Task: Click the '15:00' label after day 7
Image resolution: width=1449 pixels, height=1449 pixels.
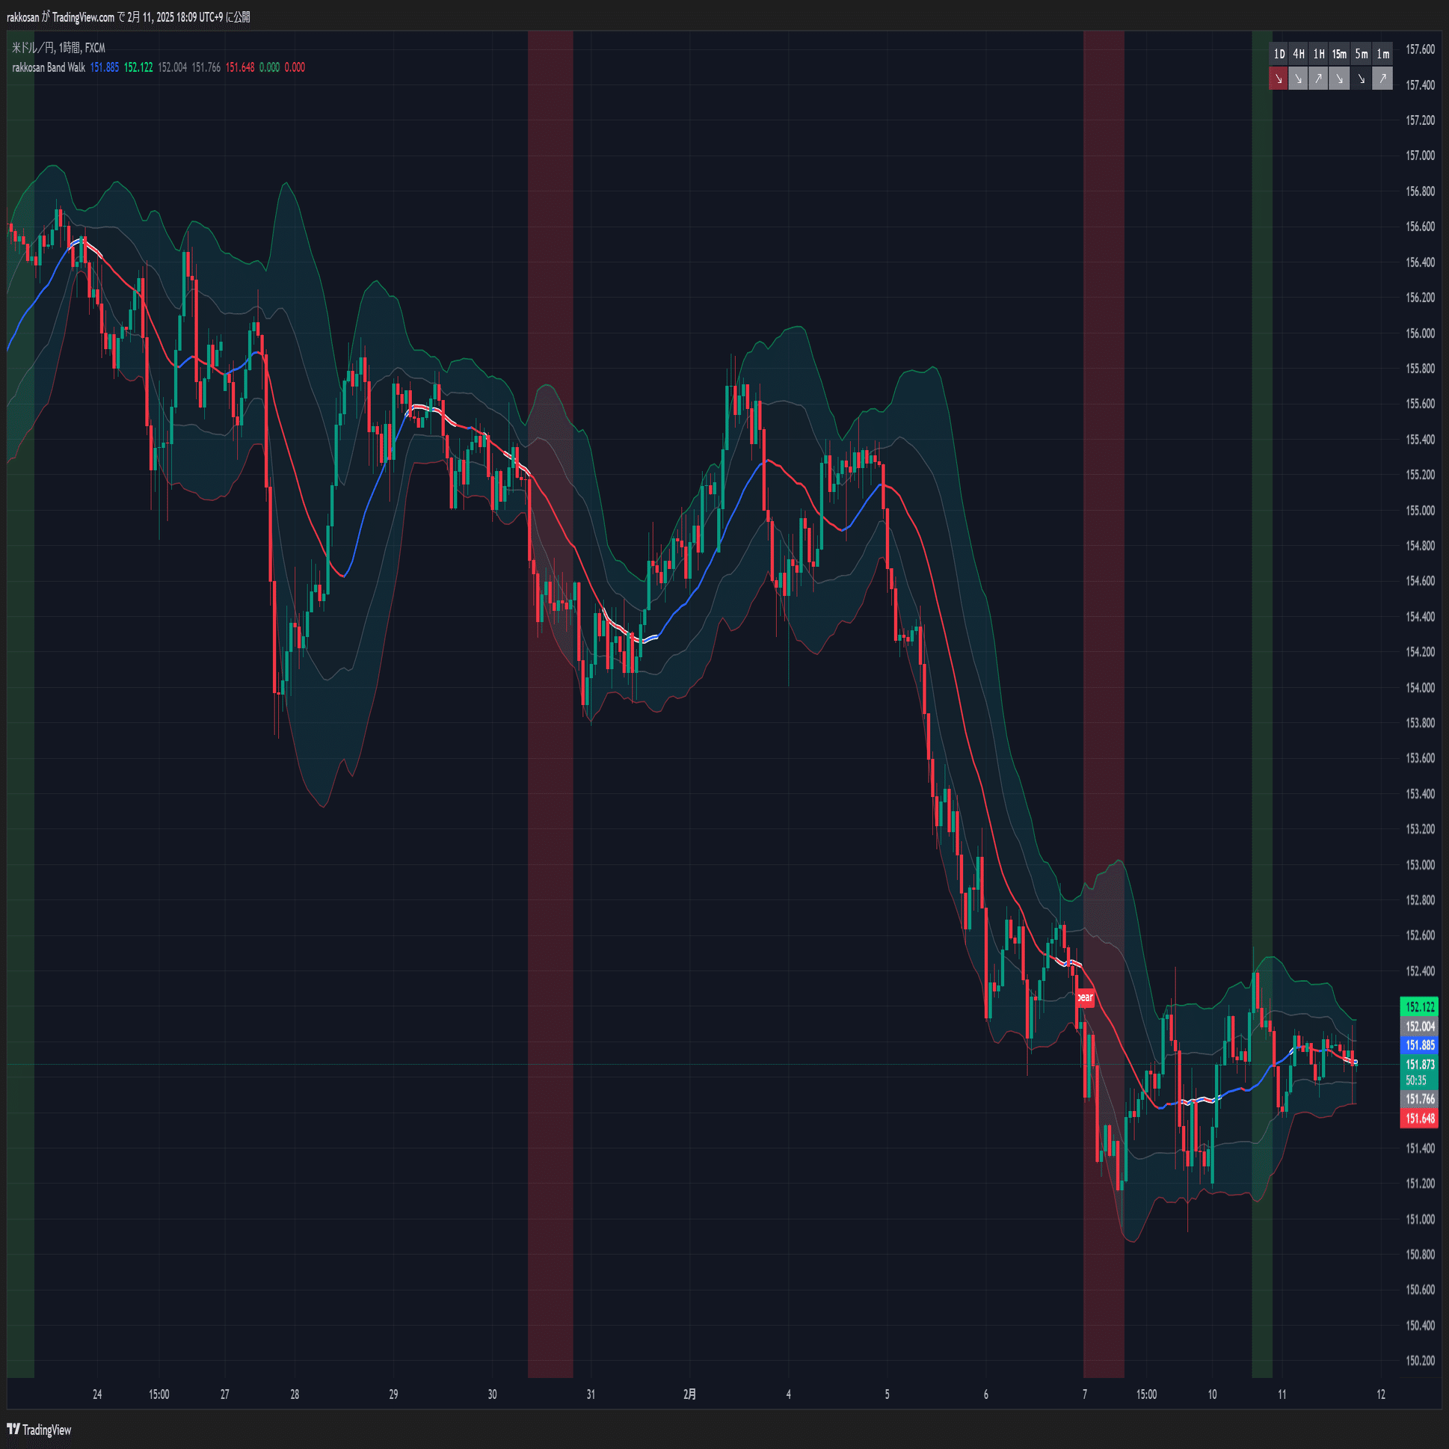Action: pos(1146,1394)
